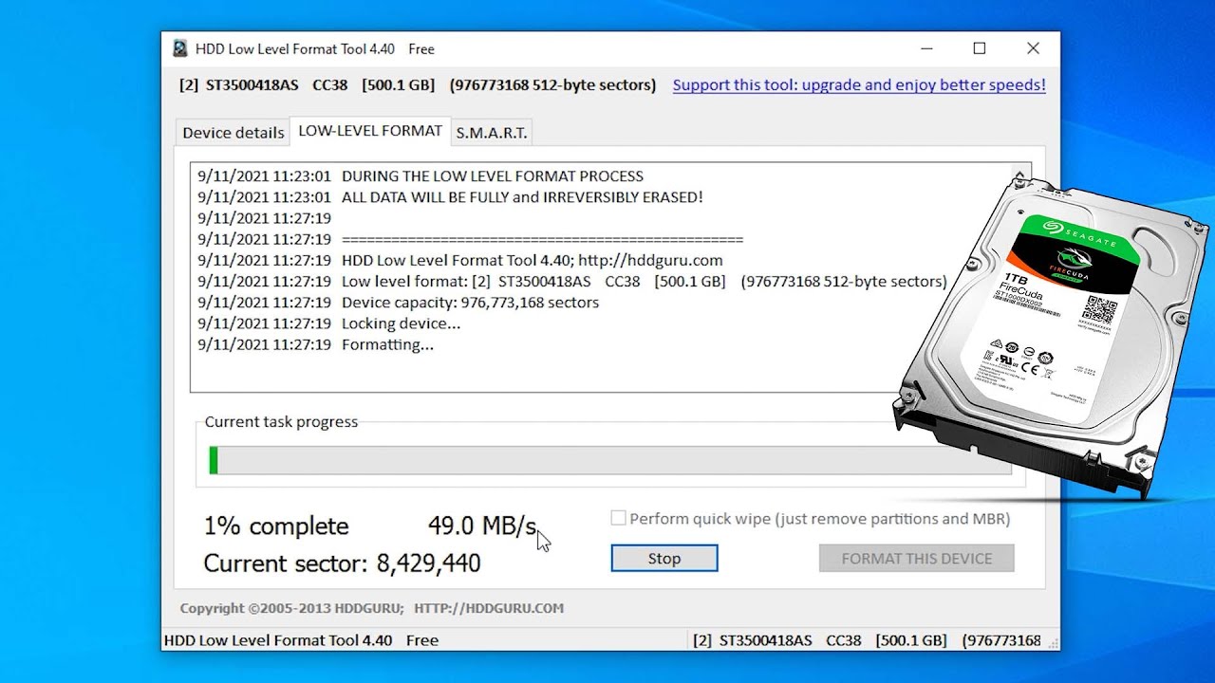Select the 'Locking device...' log line

328,323
